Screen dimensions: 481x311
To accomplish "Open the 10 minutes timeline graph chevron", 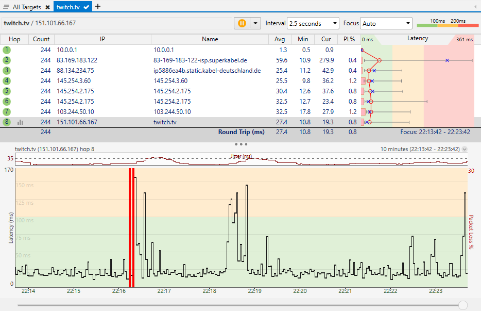I will pos(465,149).
